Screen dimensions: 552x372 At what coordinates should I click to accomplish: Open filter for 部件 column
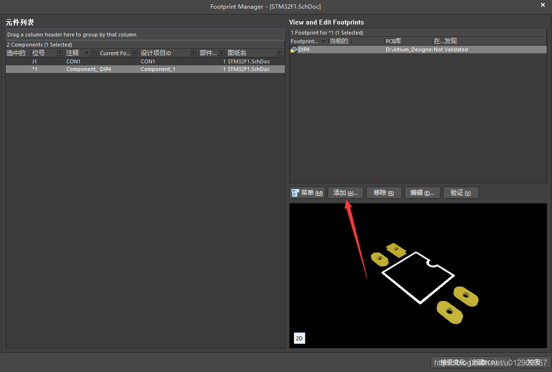[222, 53]
